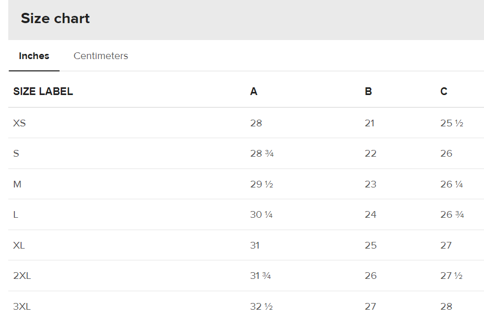The height and width of the screenshot is (321, 484).
Task: Click the SIZE LABEL column header
Action: pyautogui.click(x=43, y=91)
